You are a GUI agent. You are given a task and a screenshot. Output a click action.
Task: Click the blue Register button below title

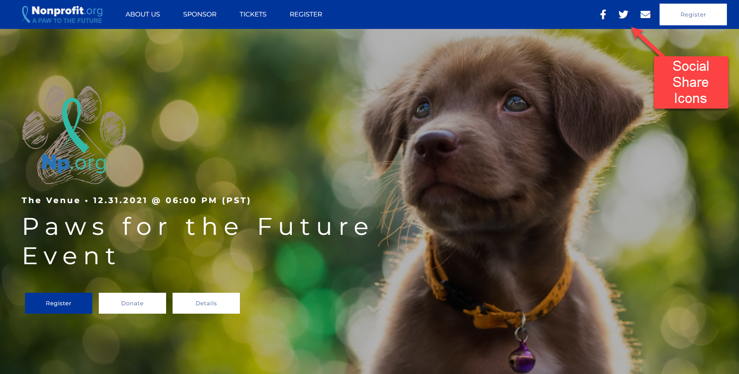58,303
